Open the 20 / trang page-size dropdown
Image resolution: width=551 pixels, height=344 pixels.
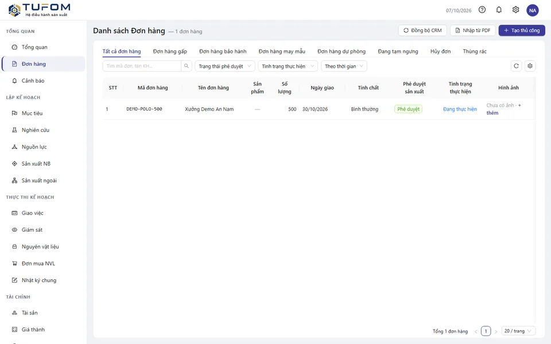[518, 331]
